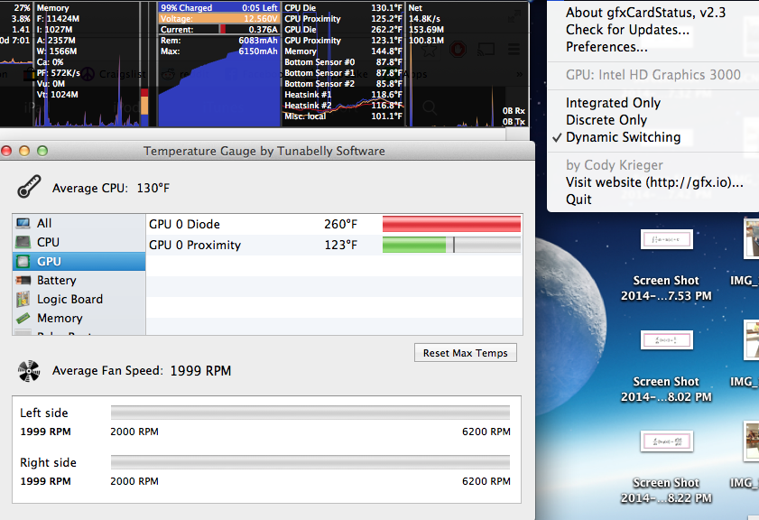Screen dimensions: 759x520
Task: Click the cast screen icon in browser toolbar
Action: (x=486, y=49)
